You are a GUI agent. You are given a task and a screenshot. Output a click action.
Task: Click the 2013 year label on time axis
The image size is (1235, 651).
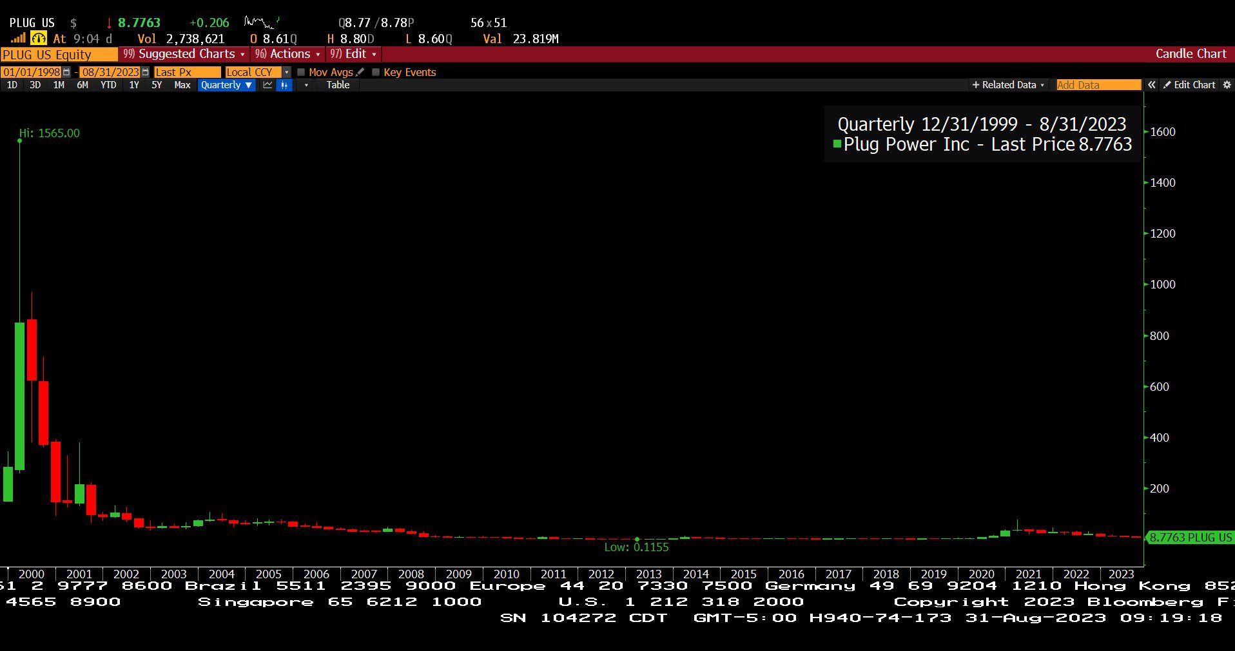648,574
